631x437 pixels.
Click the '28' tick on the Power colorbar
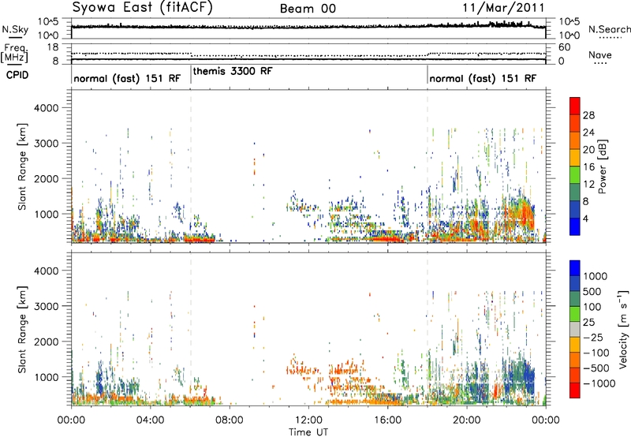click(x=588, y=115)
